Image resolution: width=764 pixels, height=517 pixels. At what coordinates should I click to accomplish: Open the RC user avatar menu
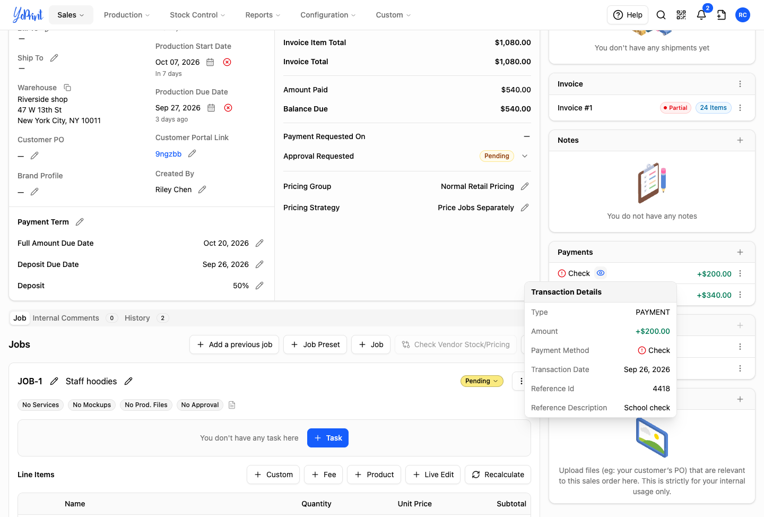[x=743, y=15]
